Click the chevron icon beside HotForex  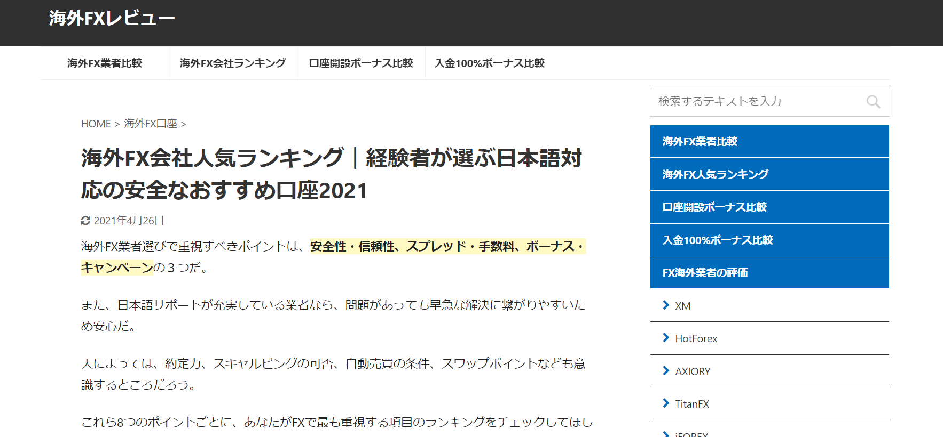click(666, 338)
